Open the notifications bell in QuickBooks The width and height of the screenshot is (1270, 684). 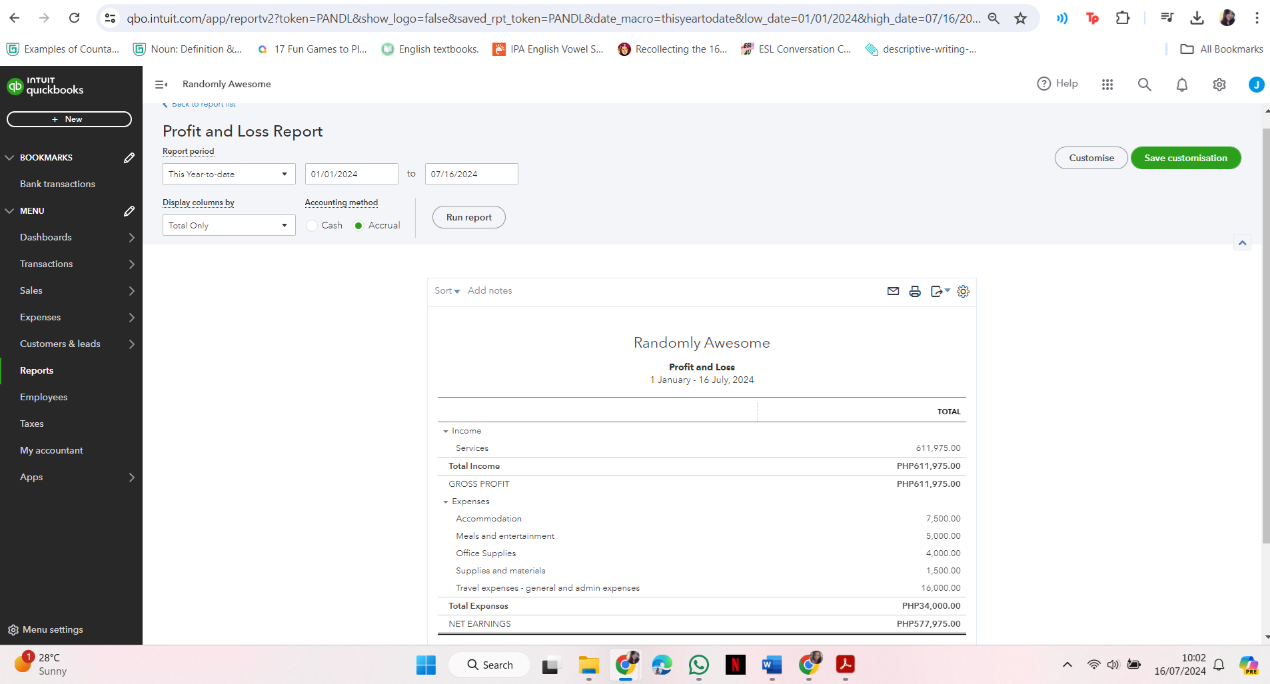1182,85
